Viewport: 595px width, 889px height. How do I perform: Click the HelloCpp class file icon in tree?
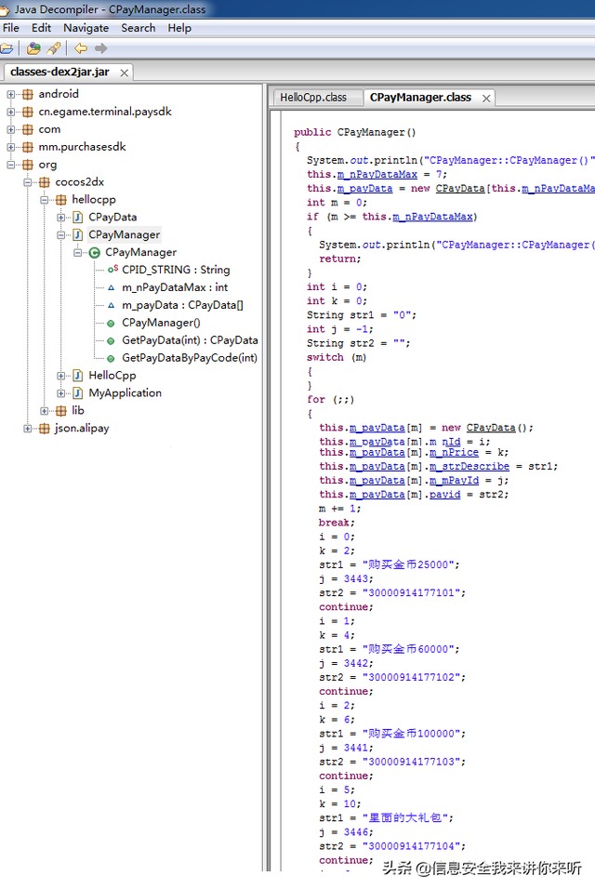(78, 376)
